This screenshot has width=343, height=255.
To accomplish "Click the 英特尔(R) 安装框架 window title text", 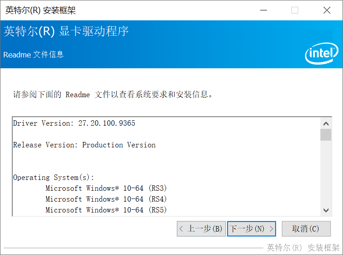I will (41, 10).
